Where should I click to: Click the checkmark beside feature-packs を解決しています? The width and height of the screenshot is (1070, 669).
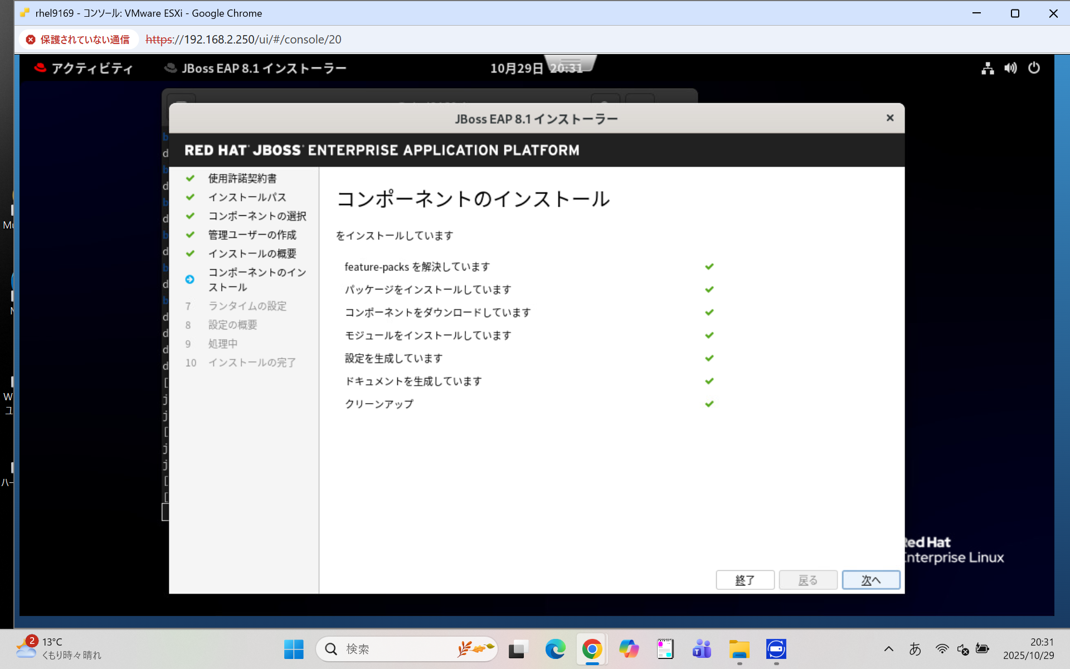click(709, 266)
